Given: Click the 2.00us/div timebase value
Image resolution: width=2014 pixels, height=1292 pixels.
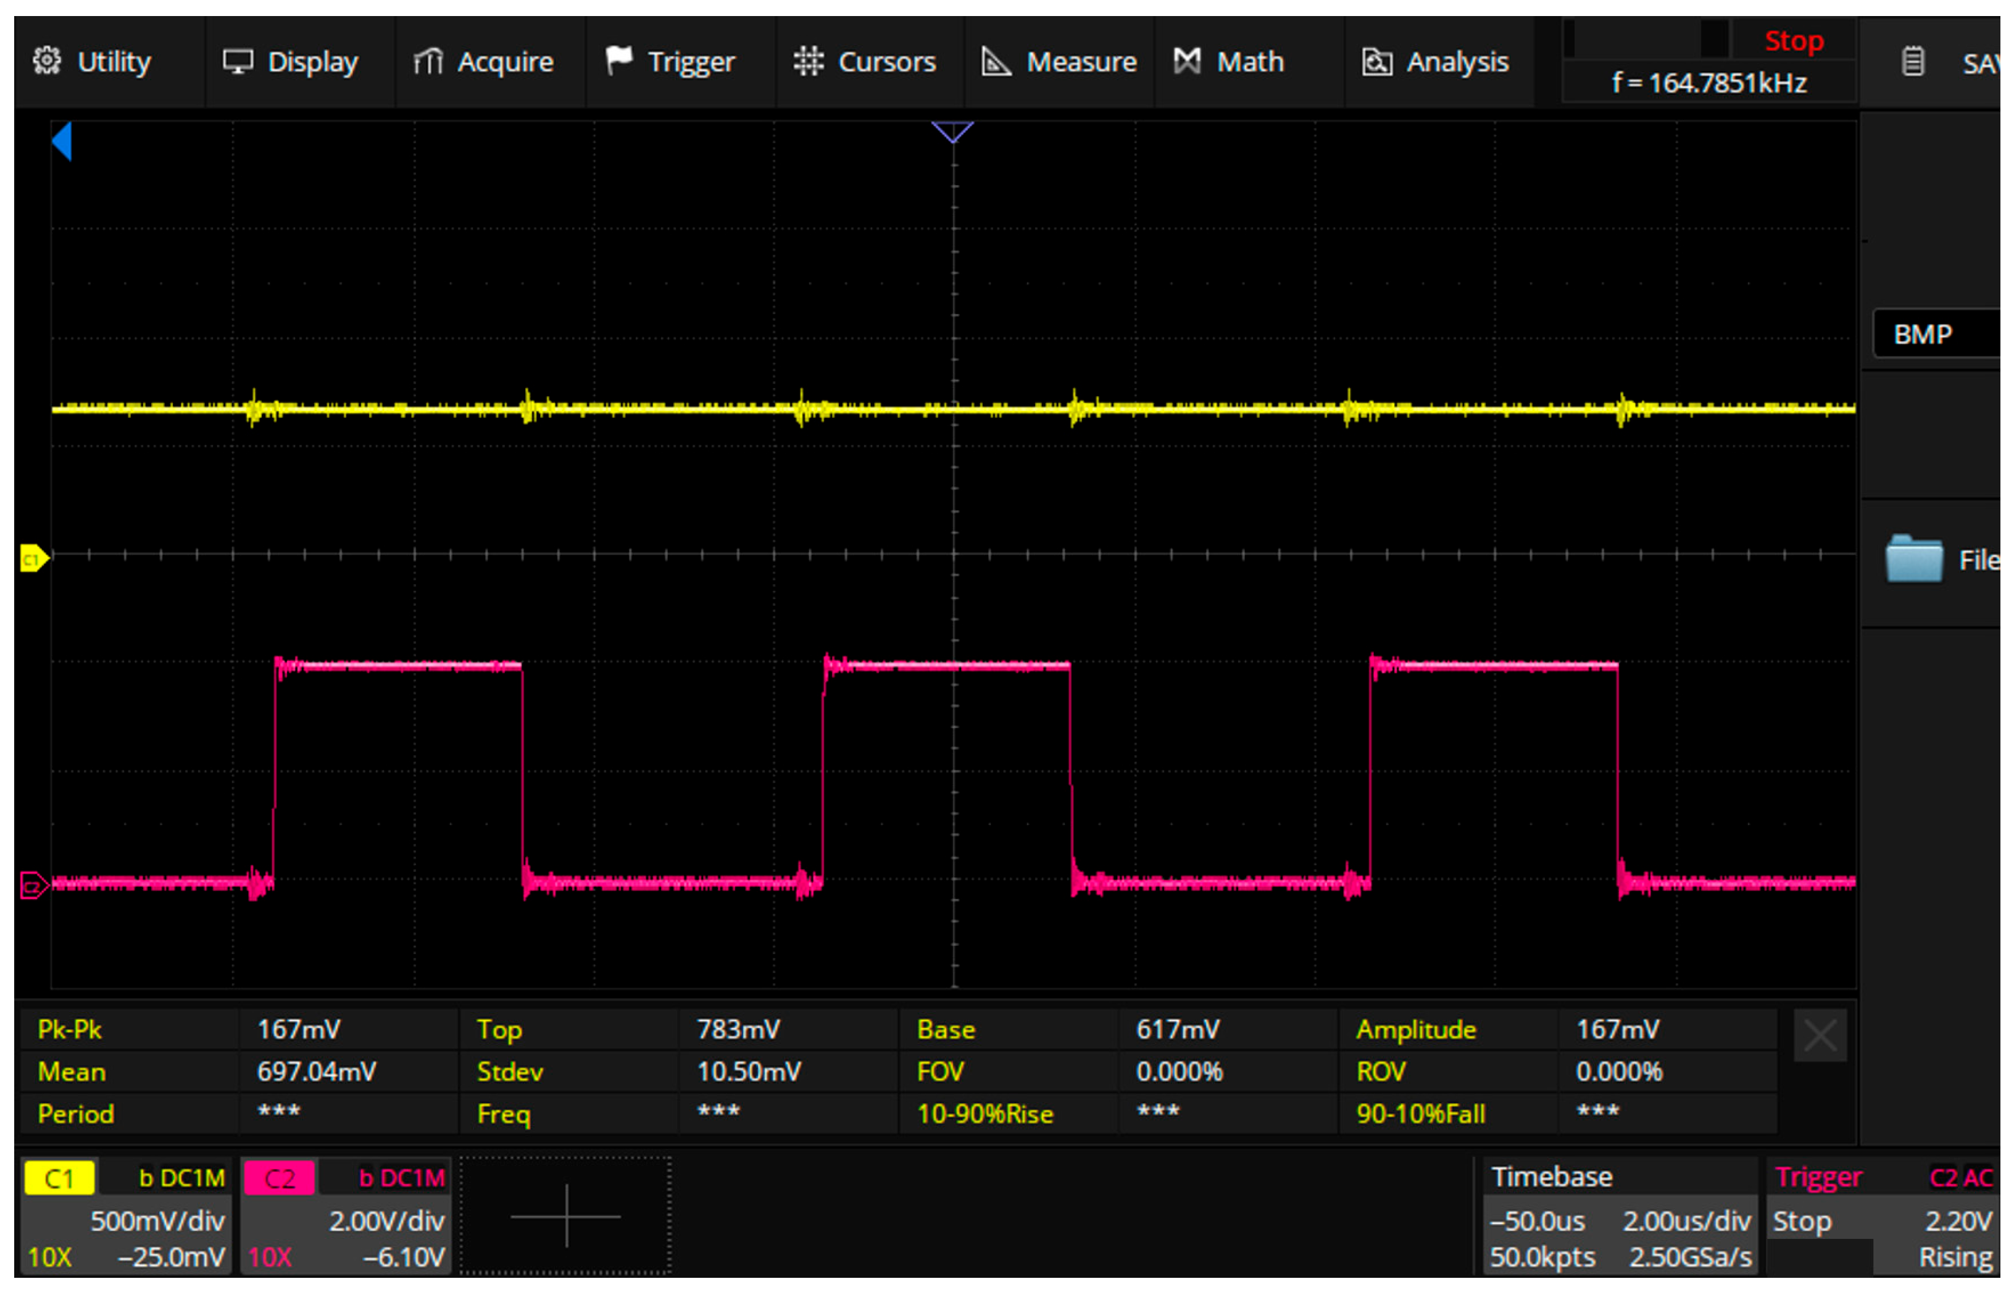Looking at the screenshot, I should tap(1687, 1220).
